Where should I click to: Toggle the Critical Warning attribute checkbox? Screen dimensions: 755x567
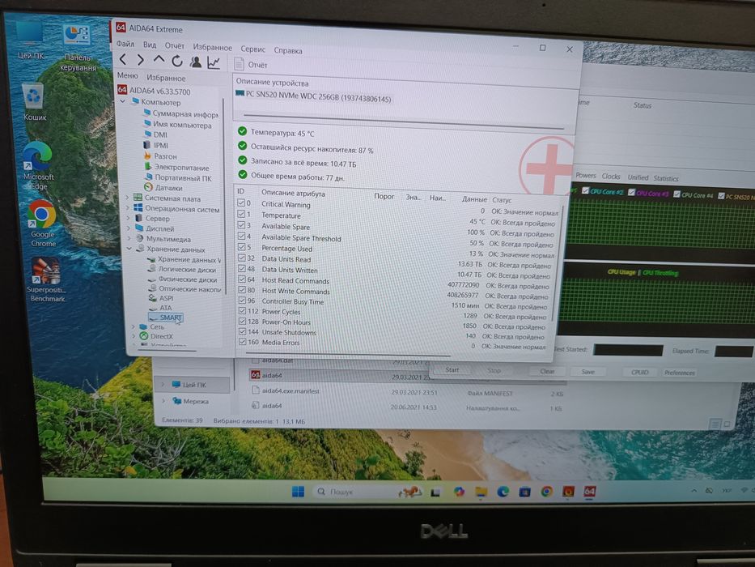[241, 202]
